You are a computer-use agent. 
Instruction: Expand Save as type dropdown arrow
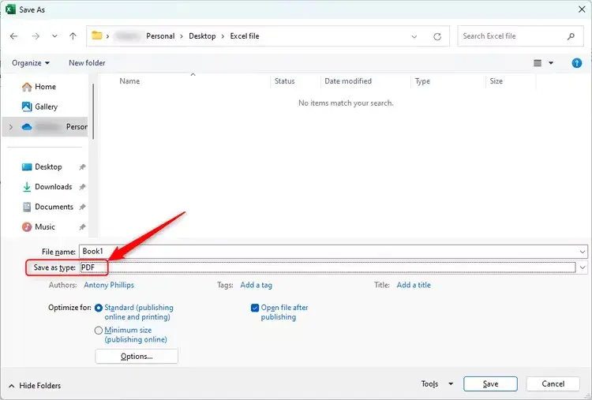[583, 267]
